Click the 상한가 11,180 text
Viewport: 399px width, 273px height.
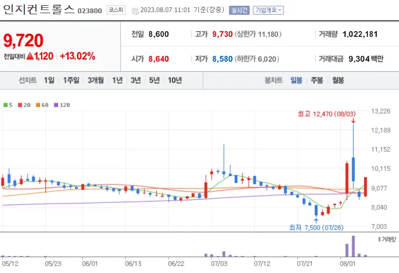[258, 34]
